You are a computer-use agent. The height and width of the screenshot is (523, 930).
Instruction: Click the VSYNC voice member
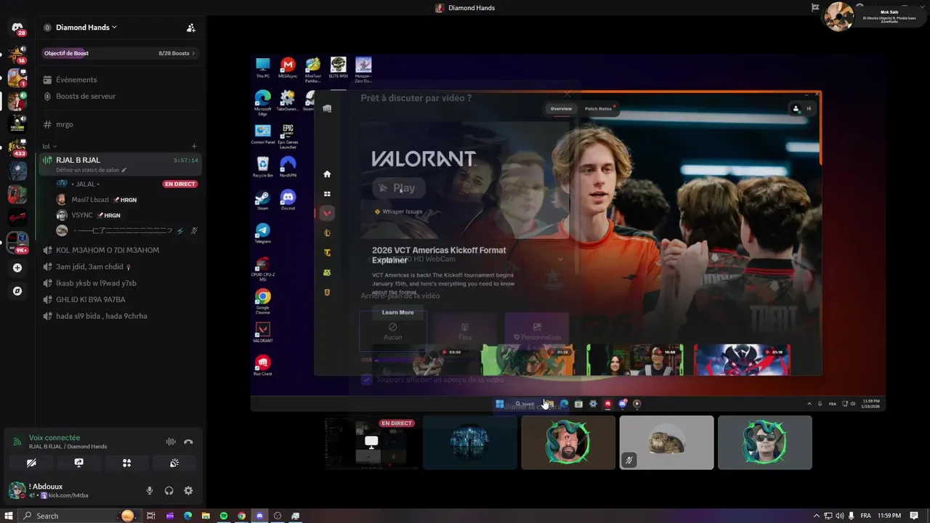(81, 215)
